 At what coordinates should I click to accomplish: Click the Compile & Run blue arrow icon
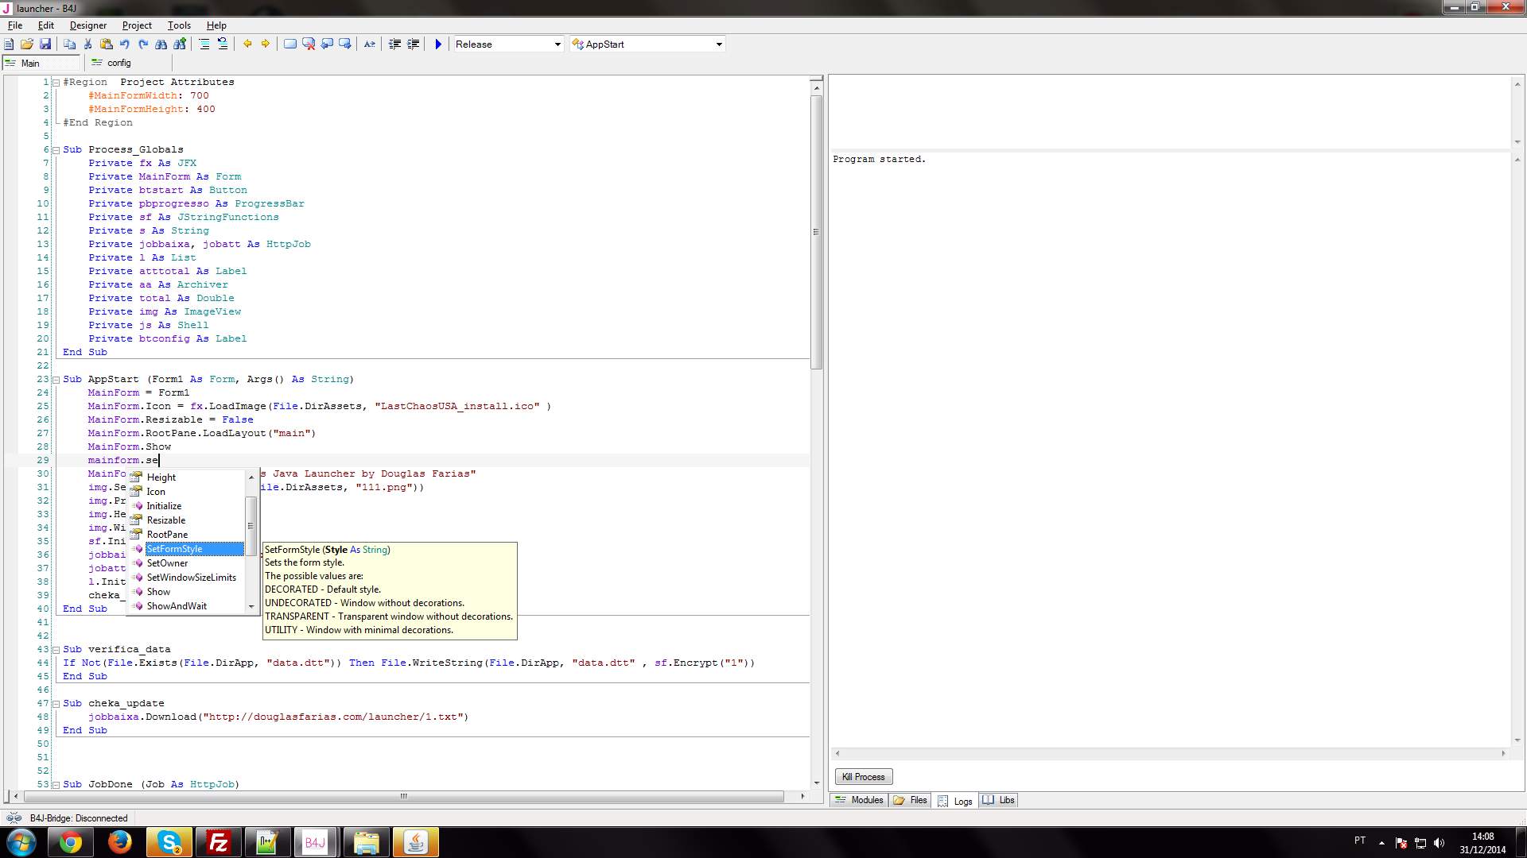(x=438, y=44)
